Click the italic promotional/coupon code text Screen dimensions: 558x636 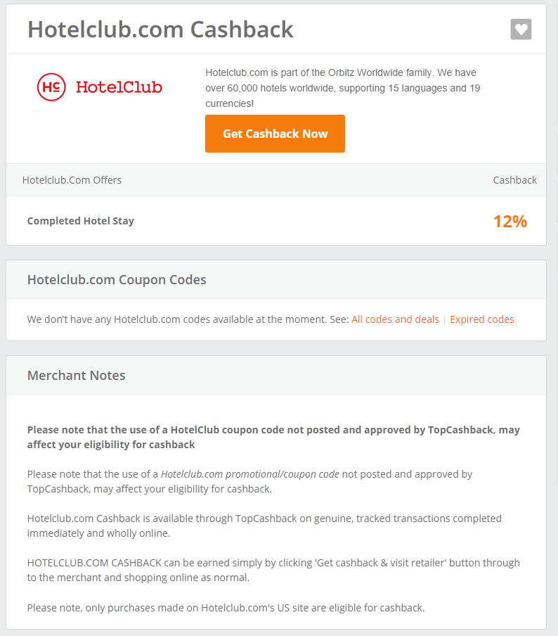pos(250,474)
